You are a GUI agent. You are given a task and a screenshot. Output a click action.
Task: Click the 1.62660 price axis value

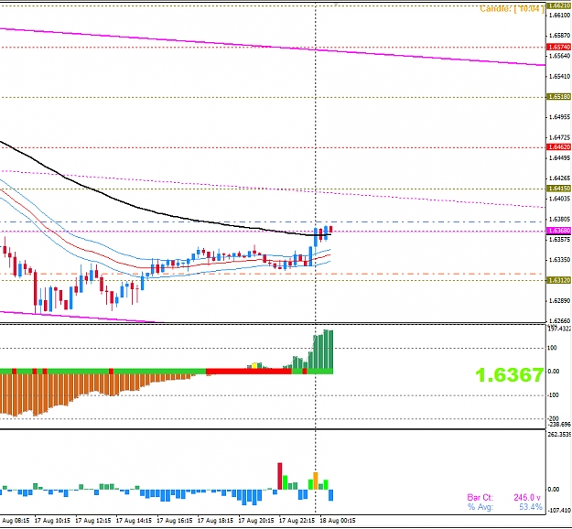(x=559, y=320)
